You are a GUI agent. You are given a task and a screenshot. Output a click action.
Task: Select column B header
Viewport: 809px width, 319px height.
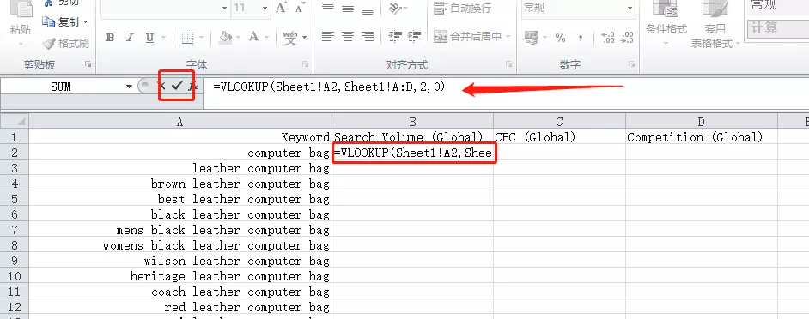point(413,122)
